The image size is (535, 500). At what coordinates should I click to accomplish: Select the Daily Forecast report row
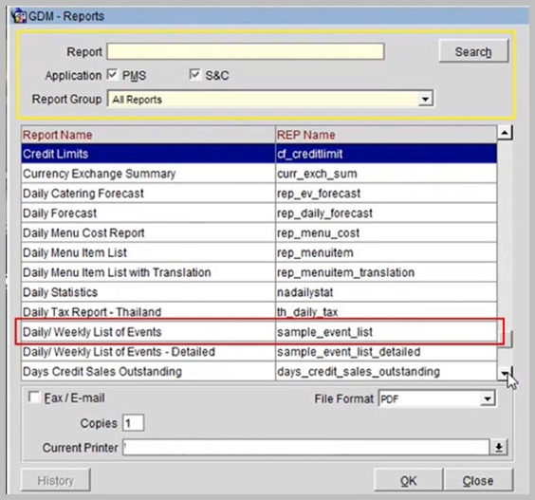click(x=259, y=213)
